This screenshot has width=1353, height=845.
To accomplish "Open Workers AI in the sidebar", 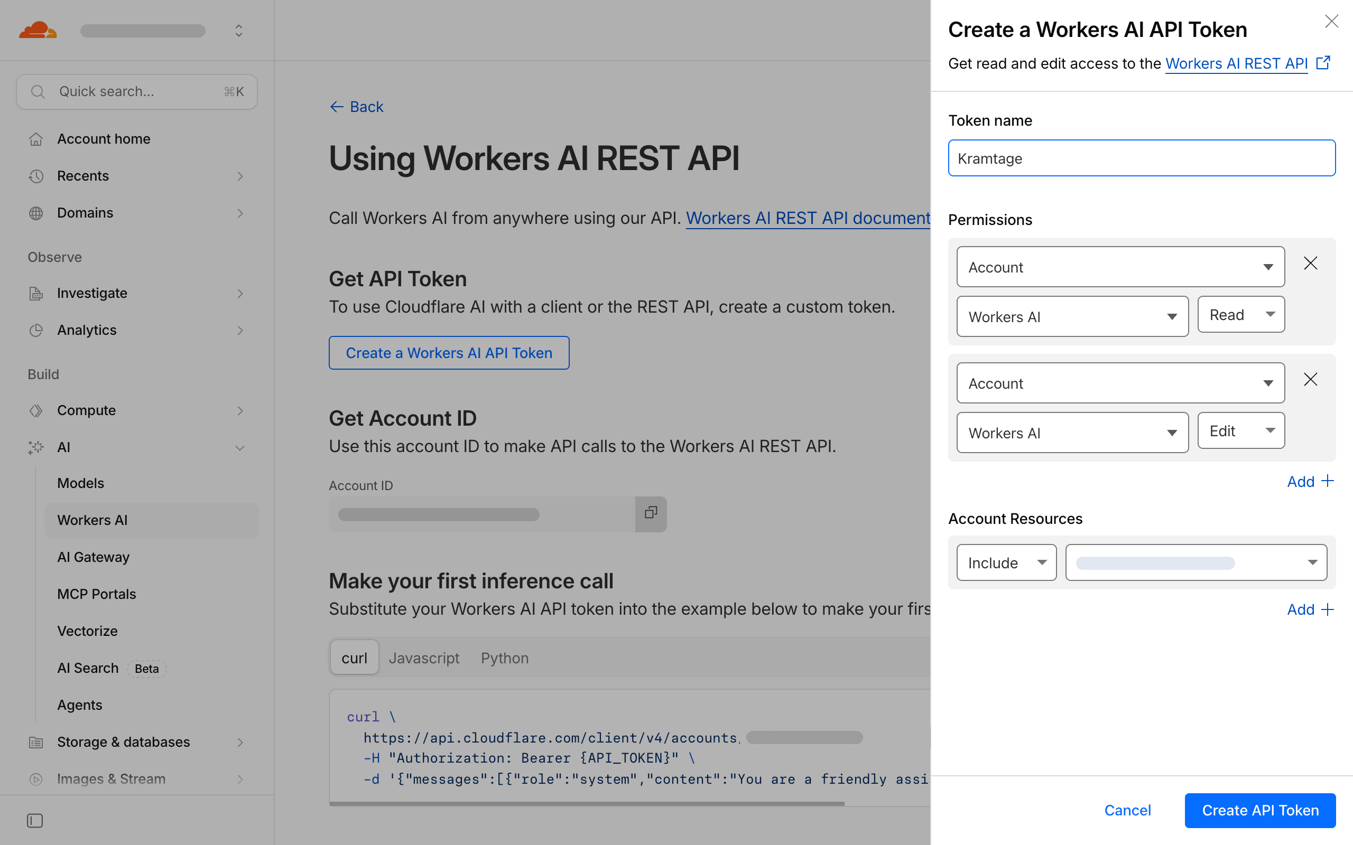I will tap(151, 520).
